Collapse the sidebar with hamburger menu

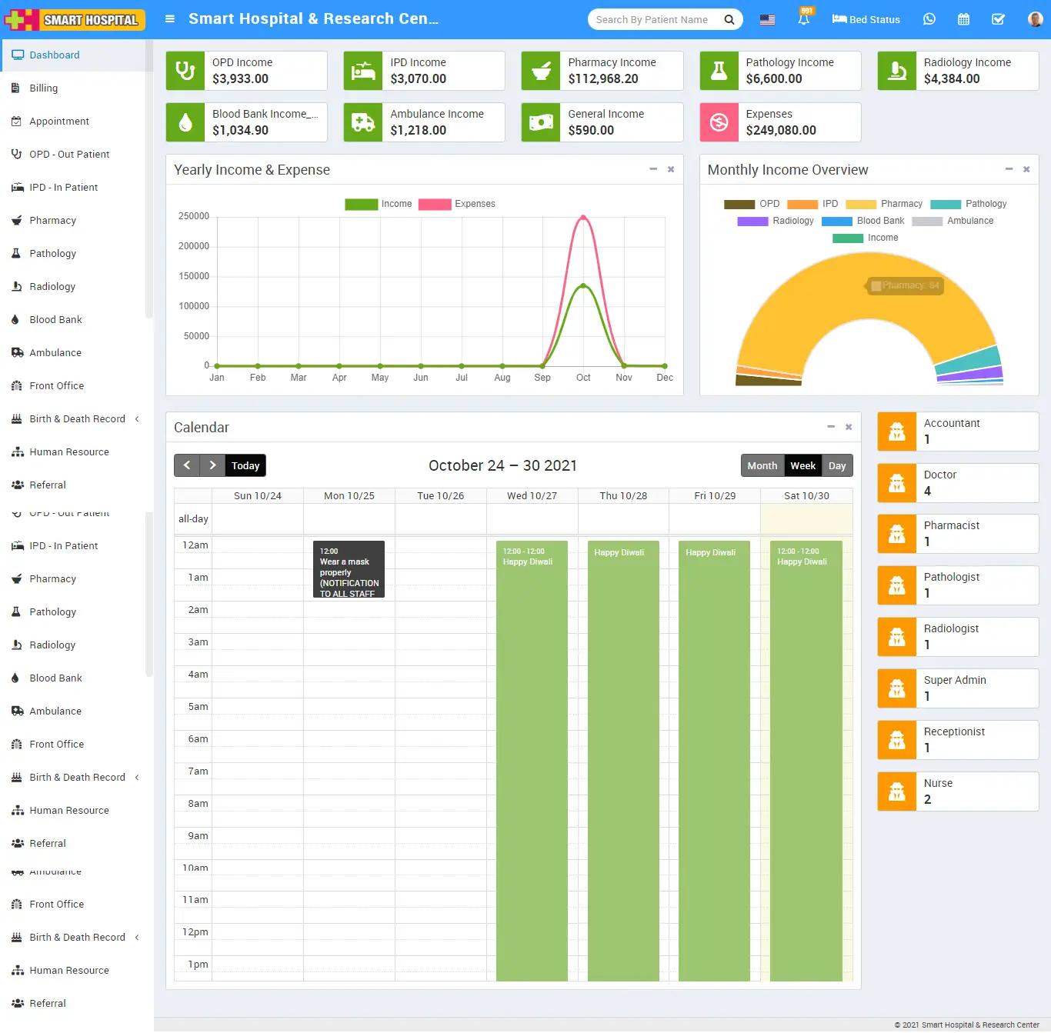pyautogui.click(x=169, y=19)
